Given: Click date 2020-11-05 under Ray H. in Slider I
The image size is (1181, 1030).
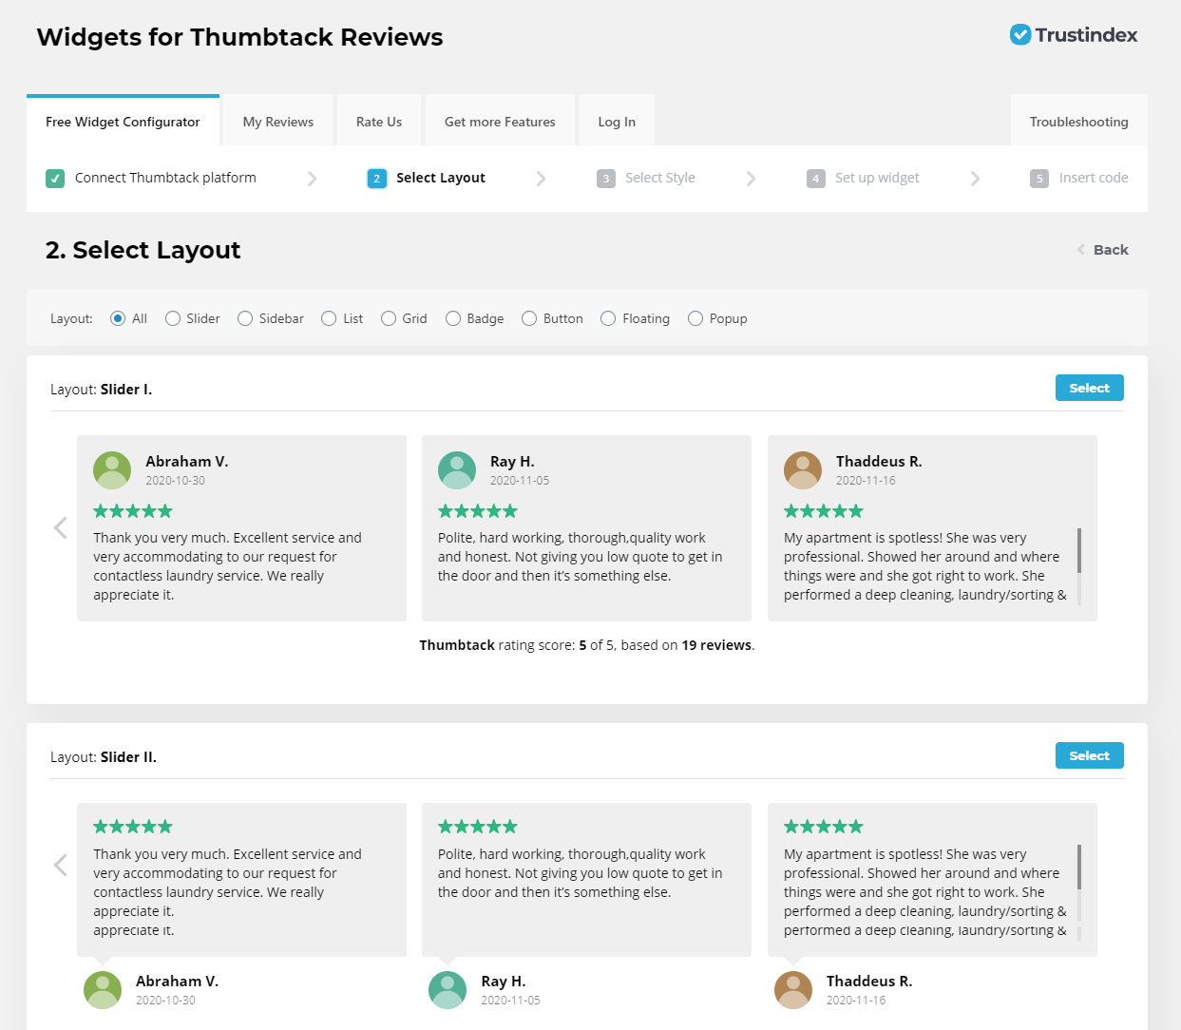Looking at the screenshot, I should [x=520, y=481].
